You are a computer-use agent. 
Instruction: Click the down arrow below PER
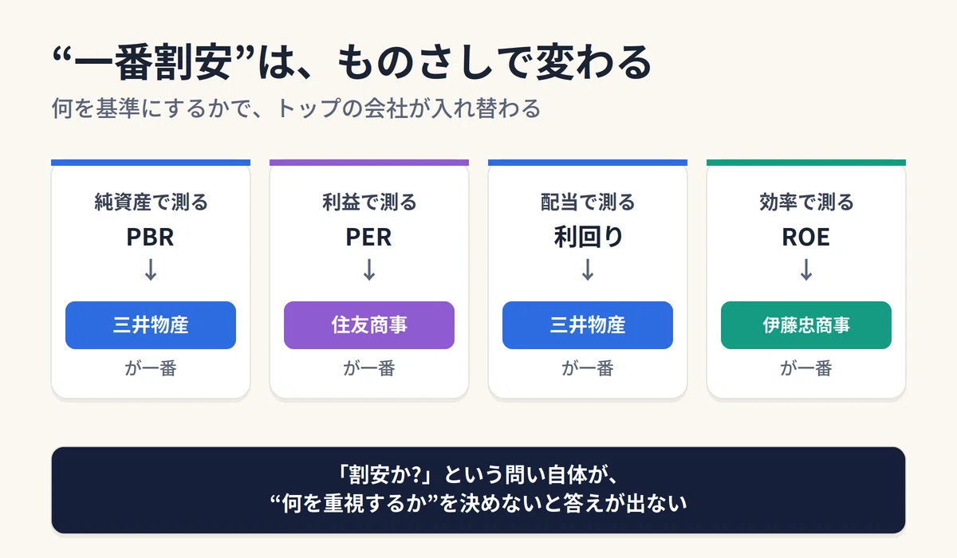[x=369, y=270]
